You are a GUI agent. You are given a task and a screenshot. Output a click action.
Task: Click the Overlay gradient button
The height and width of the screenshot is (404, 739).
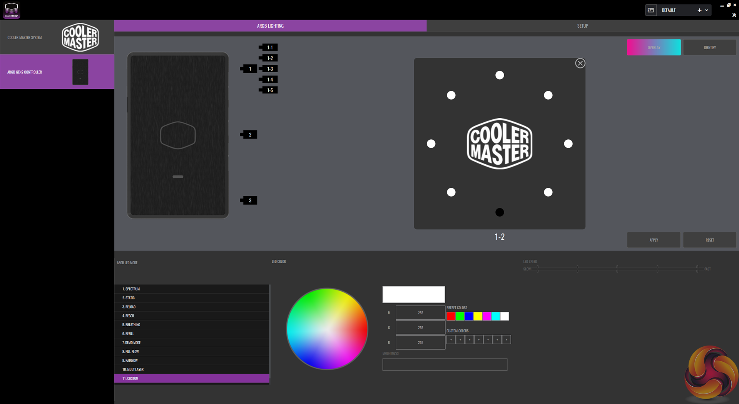(x=654, y=47)
